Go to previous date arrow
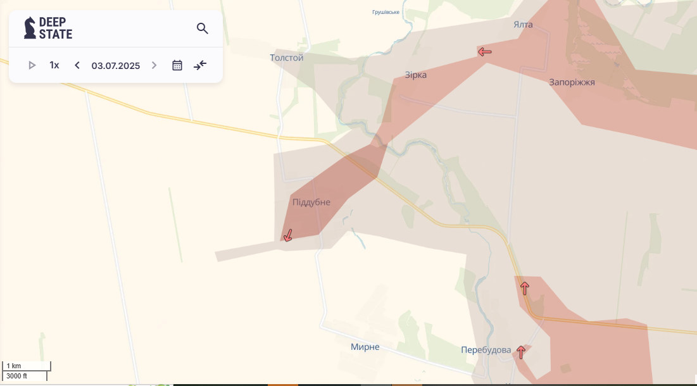The height and width of the screenshot is (386, 697). (77, 65)
